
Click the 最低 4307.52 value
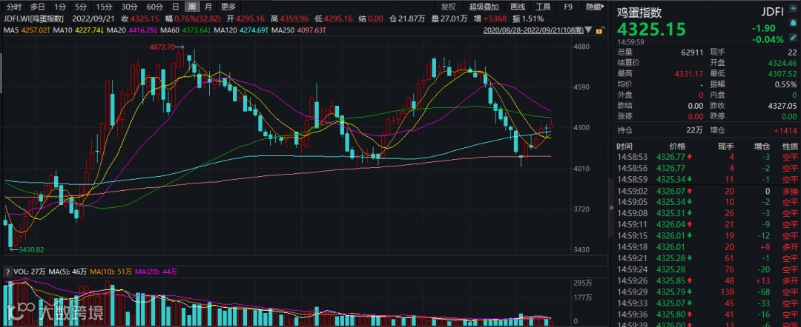click(782, 74)
